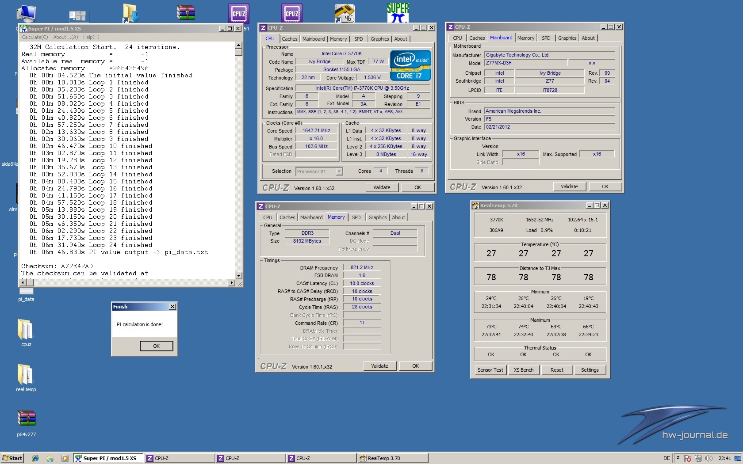Click the system tray expand arrow

[678, 458]
